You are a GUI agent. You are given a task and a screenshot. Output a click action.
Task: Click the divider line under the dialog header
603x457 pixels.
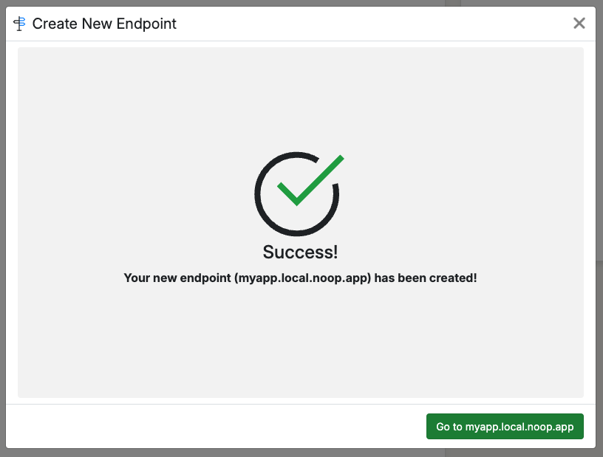[296, 42]
